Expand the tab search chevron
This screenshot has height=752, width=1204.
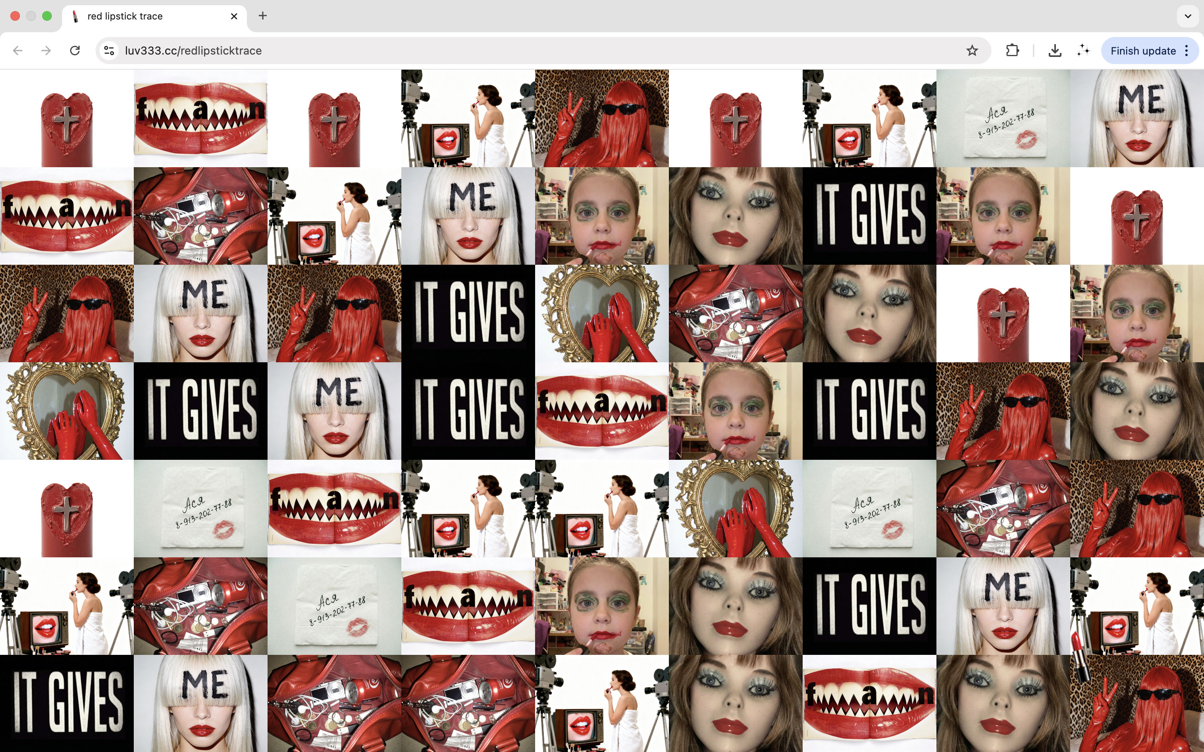[1188, 16]
